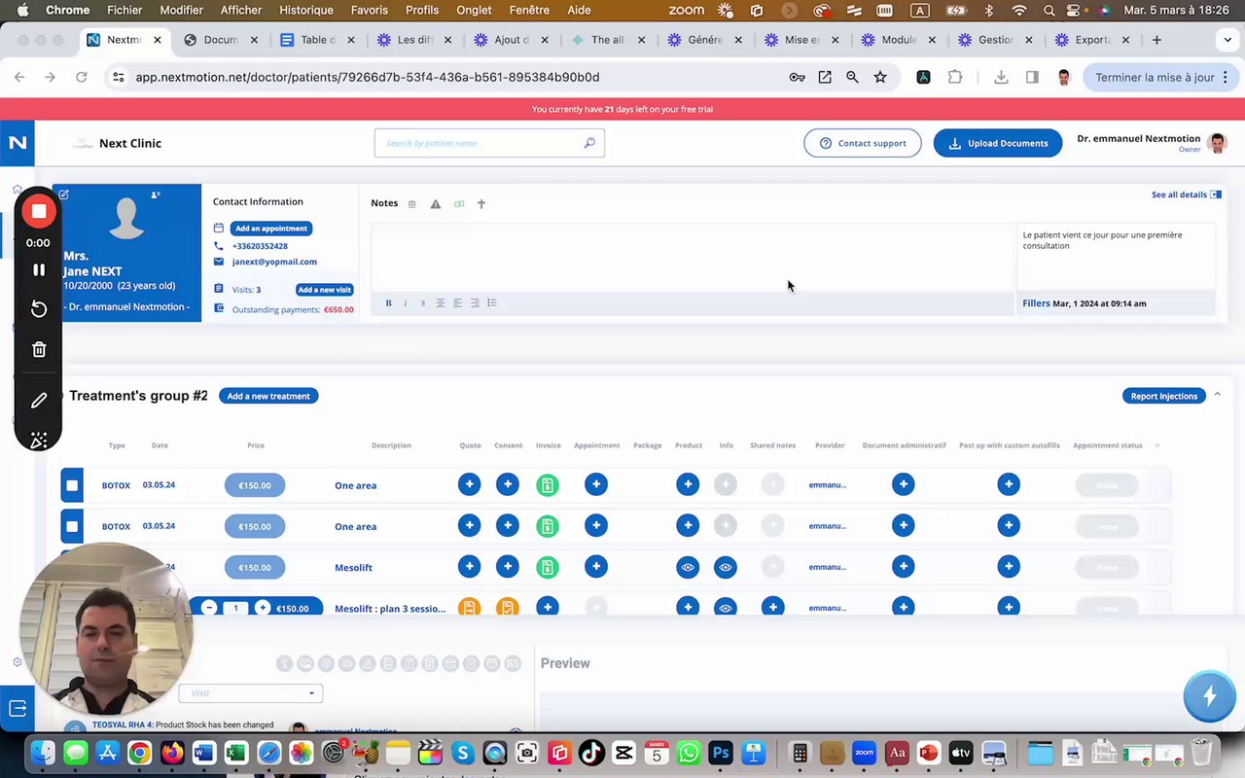Activate the recorder's pen drawing tool
The image size is (1245, 778).
39,400
